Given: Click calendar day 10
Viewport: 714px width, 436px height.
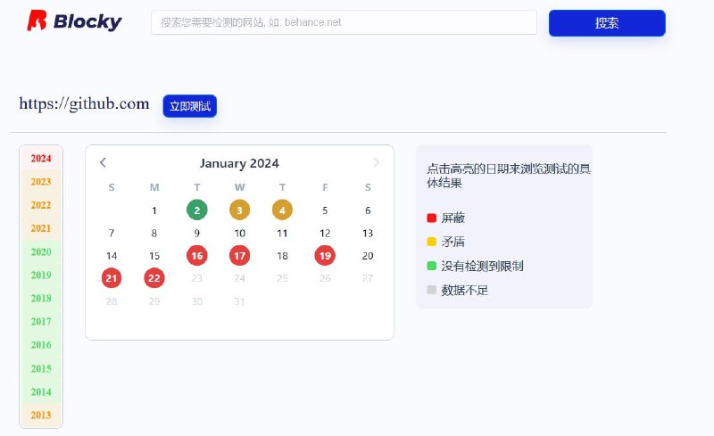Looking at the screenshot, I should [x=239, y=233].
